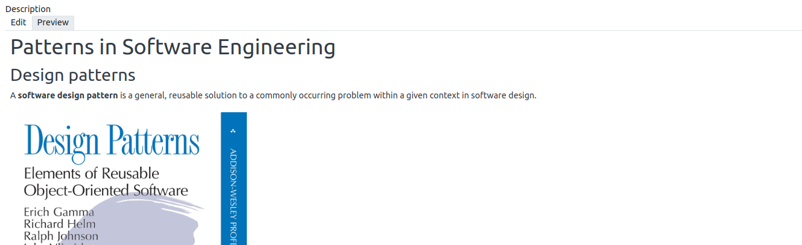Select the Preview tab
The width and height of the screenshot is (802, 245).
pos(53,22)
